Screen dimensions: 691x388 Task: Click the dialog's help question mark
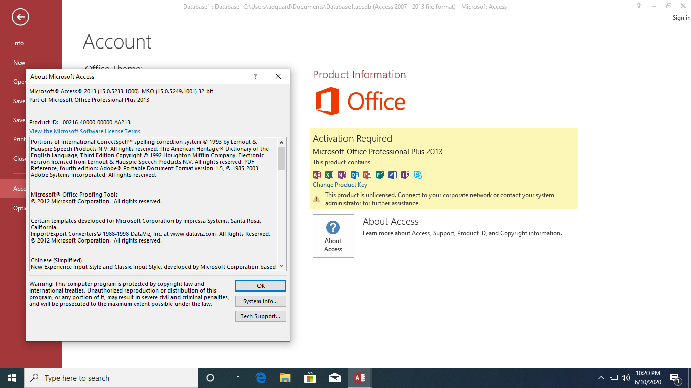255,76
